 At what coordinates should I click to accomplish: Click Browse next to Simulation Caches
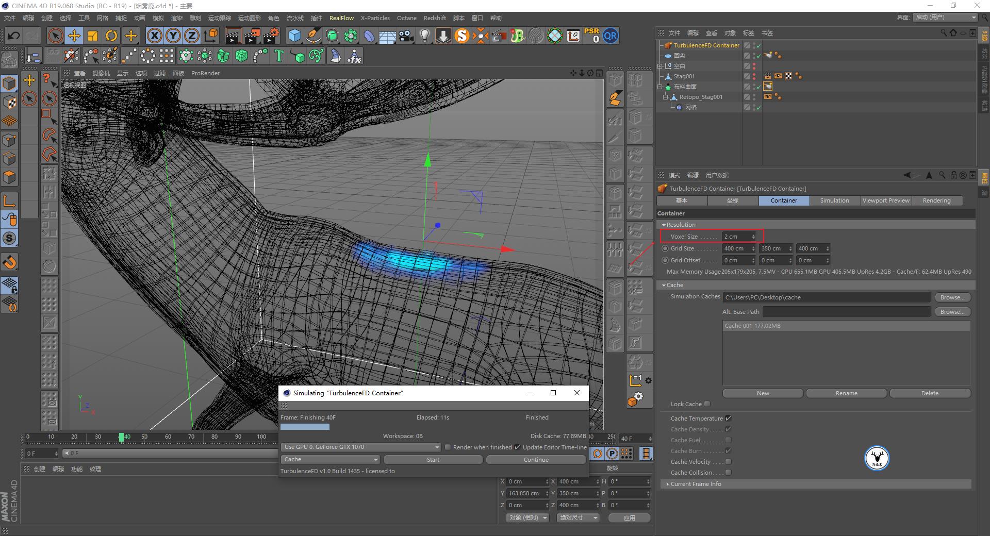click(952, 297)
